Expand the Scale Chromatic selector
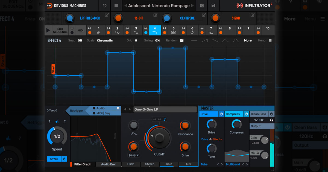The width and height of the screenshot is (328, 172). [105, 40]
